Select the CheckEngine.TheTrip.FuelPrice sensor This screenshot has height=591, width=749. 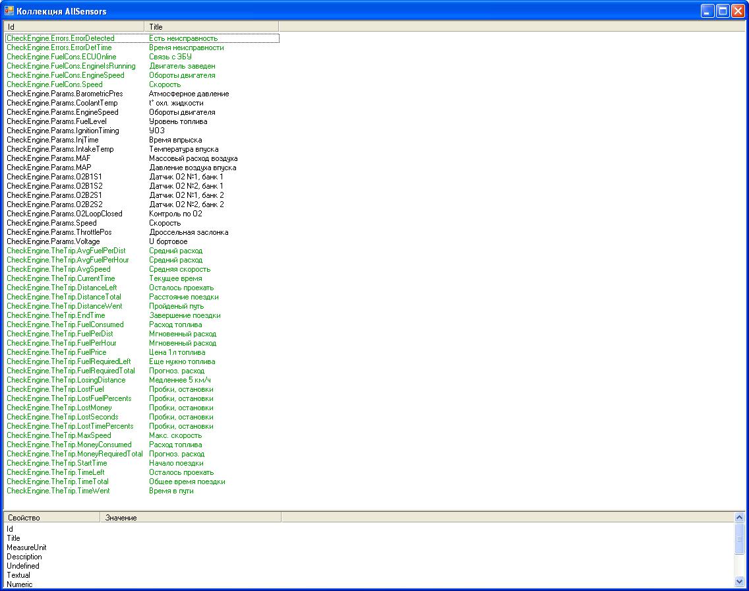pyautogui.click(x=56, y=352)
